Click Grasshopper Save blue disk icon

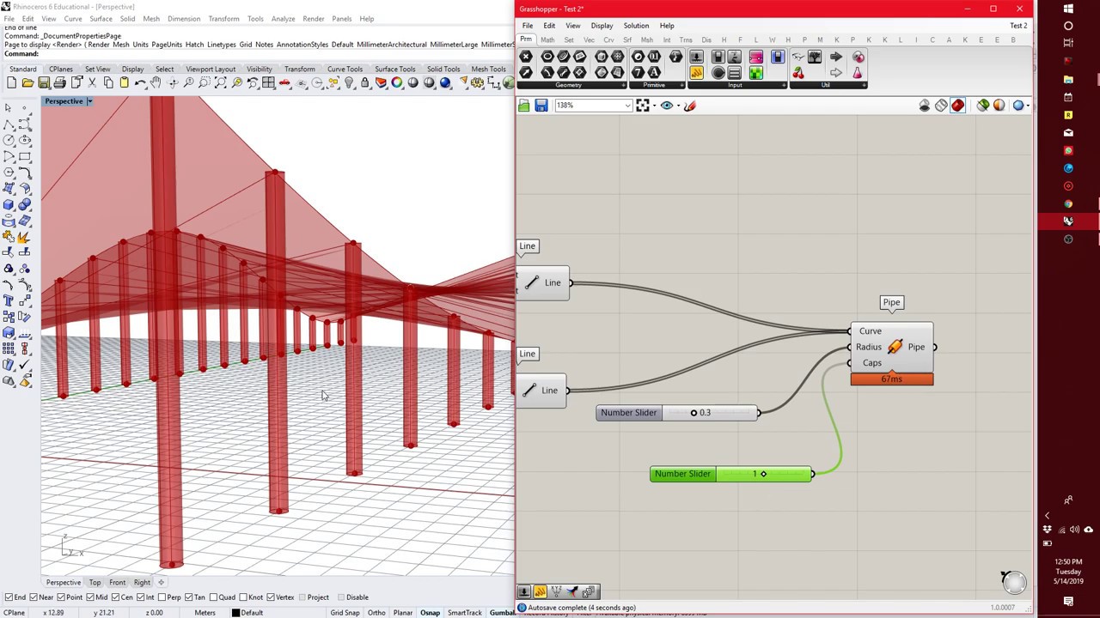click(x=541, y=106)
